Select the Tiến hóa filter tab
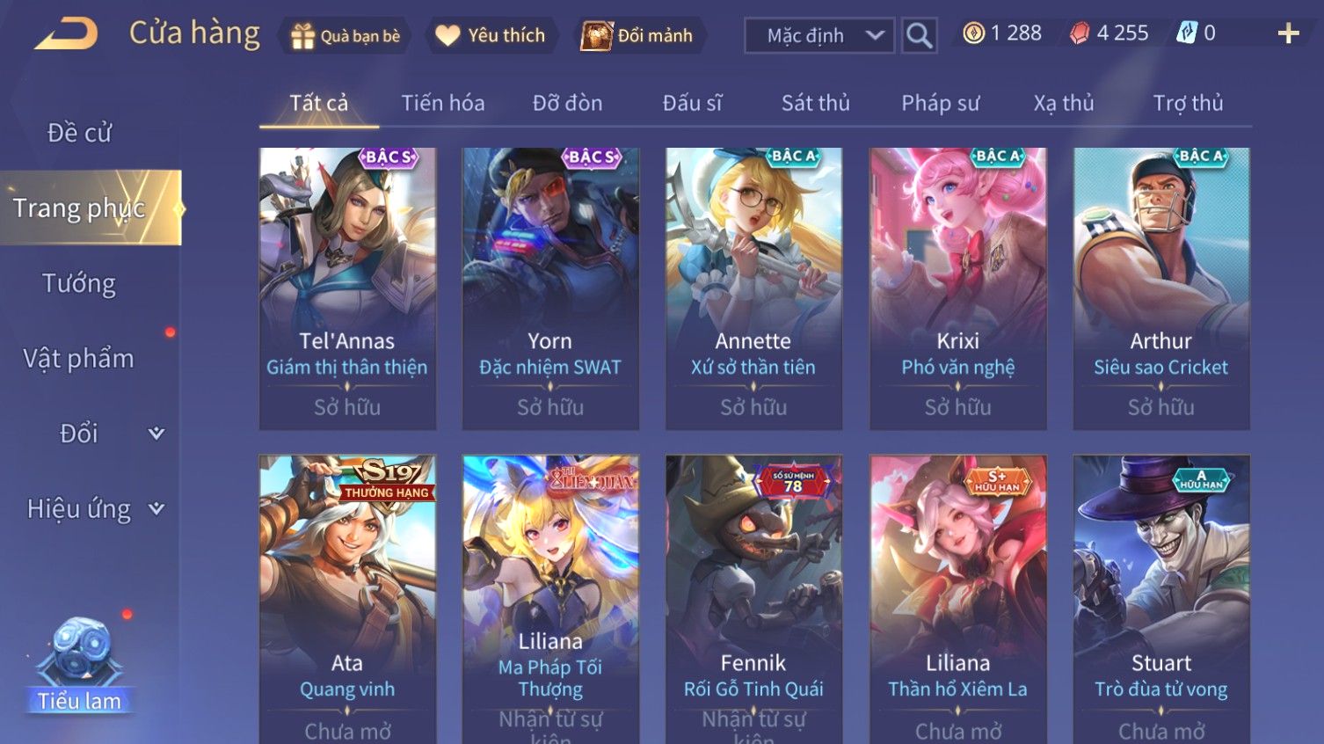Screen dimensions: 1324x744 443,103
